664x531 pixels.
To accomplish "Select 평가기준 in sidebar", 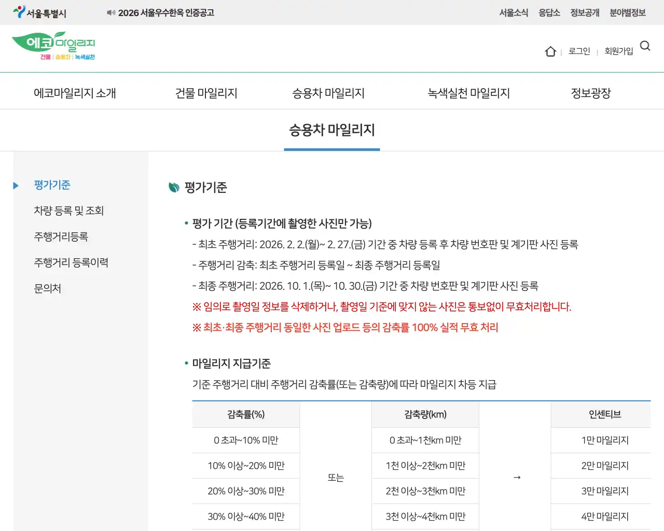I will [52, 185].
